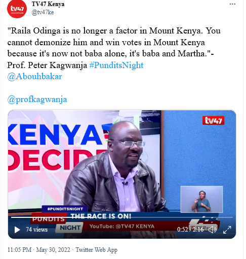Open the @Abouhbakar mention
The image size is (246, 259).
click(x=35, y=77)
